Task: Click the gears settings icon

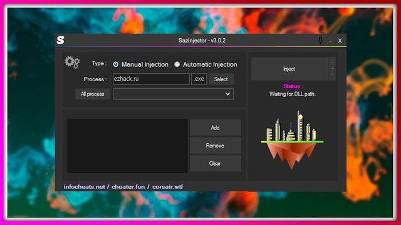Action: tap(72, 62)
